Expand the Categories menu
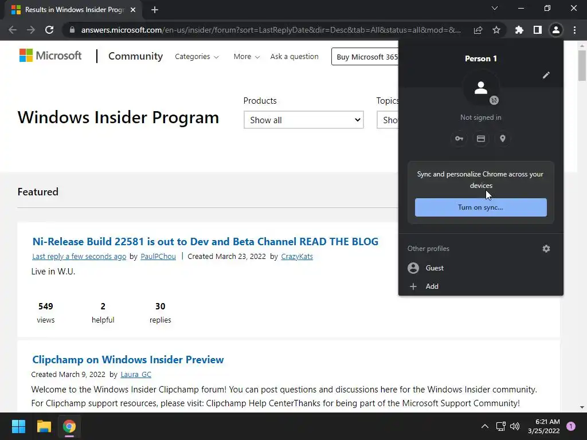The height and width of the screenshot is (440, 587). pos(197,57)
